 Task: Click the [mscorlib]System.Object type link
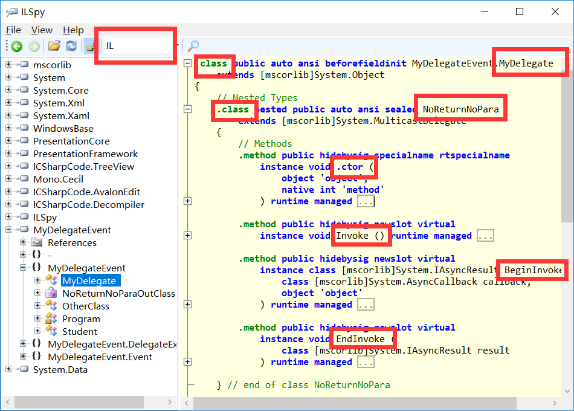tap(322, 75)
